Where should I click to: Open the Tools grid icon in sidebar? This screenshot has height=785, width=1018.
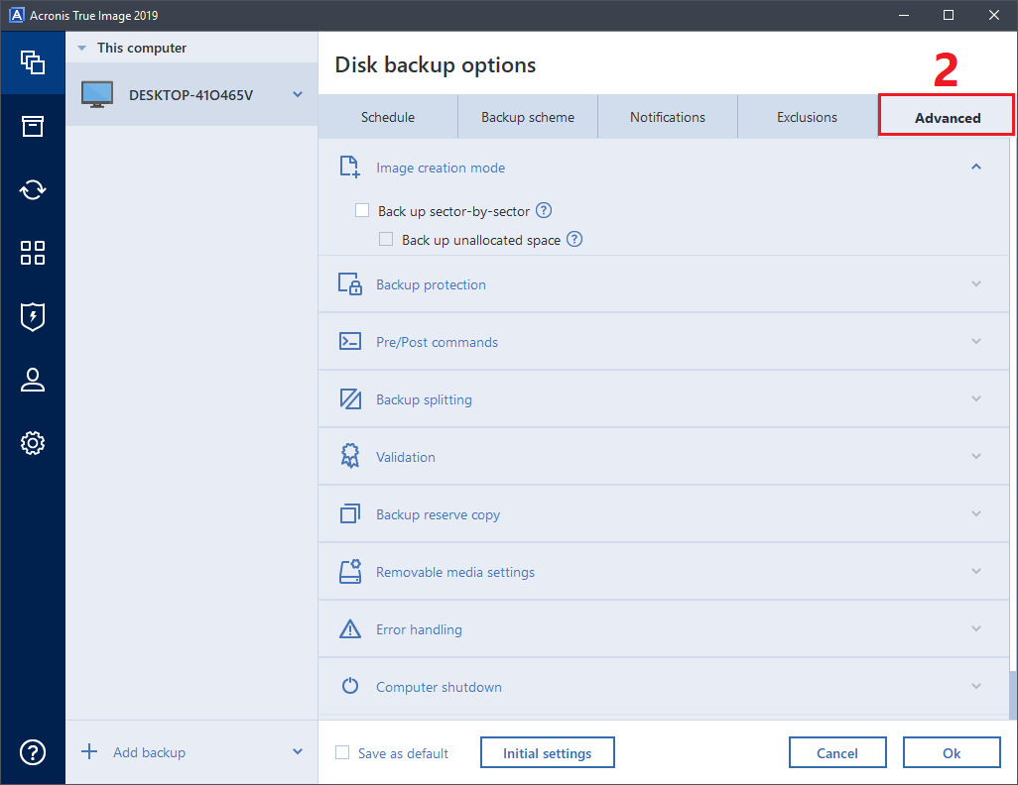(33, 253)
